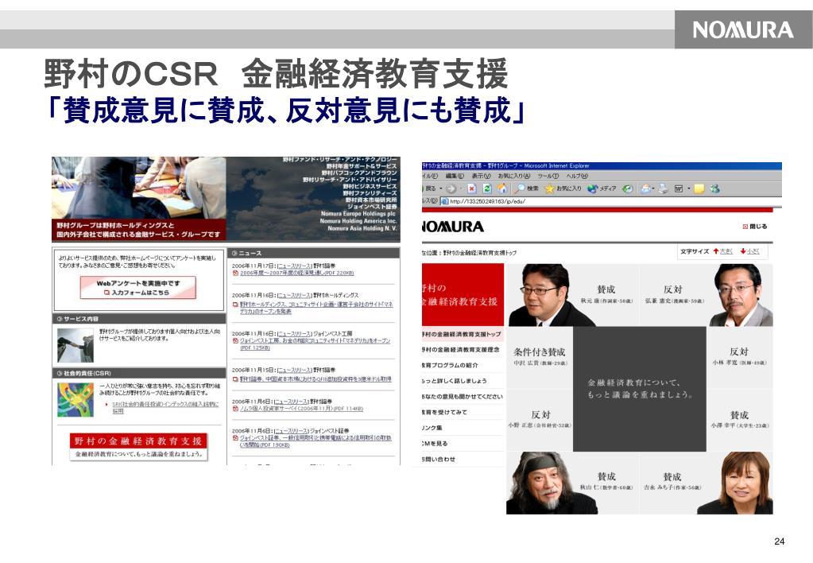This screenshot has height=563, width=813.
Task: Click 野村の金融経済教育支援 red banner on homepage
Action: pos(138,447)
